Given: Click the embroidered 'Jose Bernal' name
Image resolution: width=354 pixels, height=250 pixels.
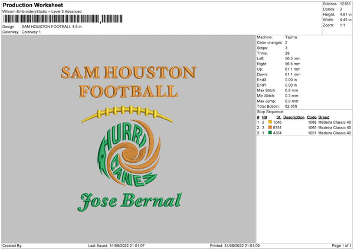Looking at the screenshot, I should coord(130,201).
